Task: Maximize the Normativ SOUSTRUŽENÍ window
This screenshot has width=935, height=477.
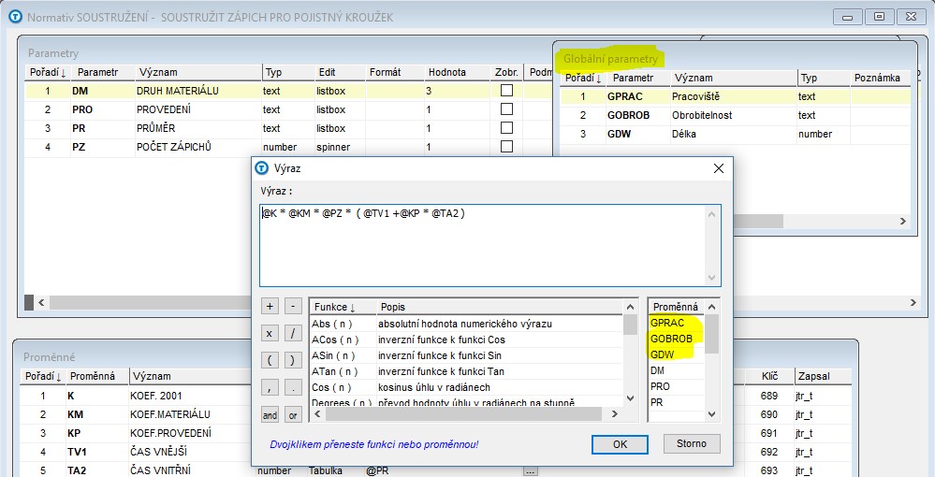Action: point(879,16)
